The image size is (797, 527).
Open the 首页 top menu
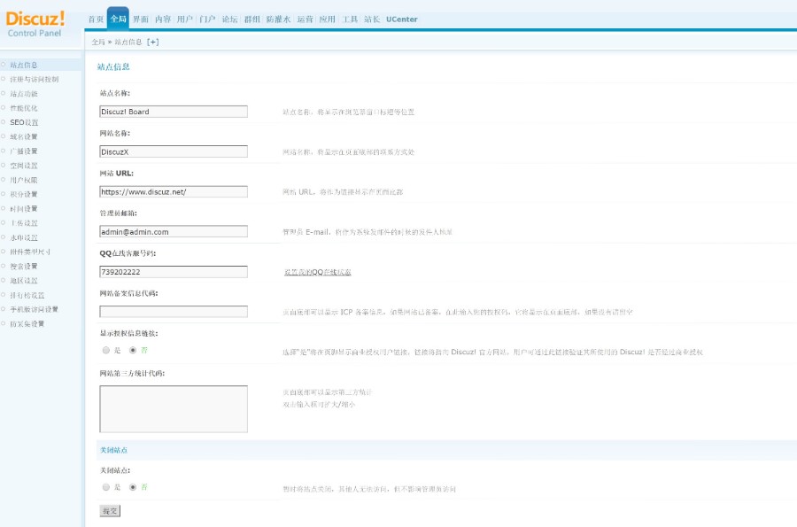tap(96, 19)
